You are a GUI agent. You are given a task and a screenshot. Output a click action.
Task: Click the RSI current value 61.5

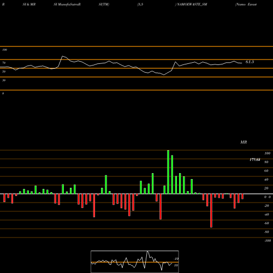click(x=250, y=62)
